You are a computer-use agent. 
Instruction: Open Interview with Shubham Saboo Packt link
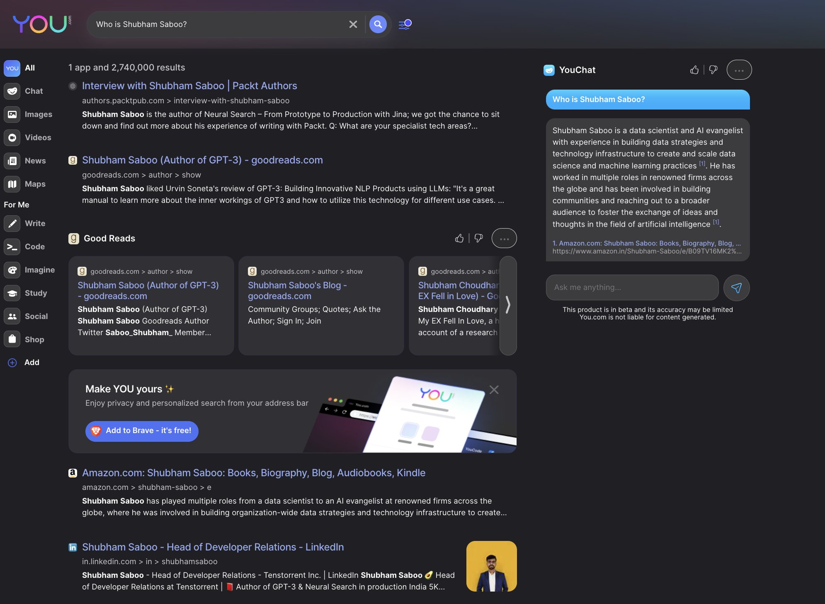(189, 86)
